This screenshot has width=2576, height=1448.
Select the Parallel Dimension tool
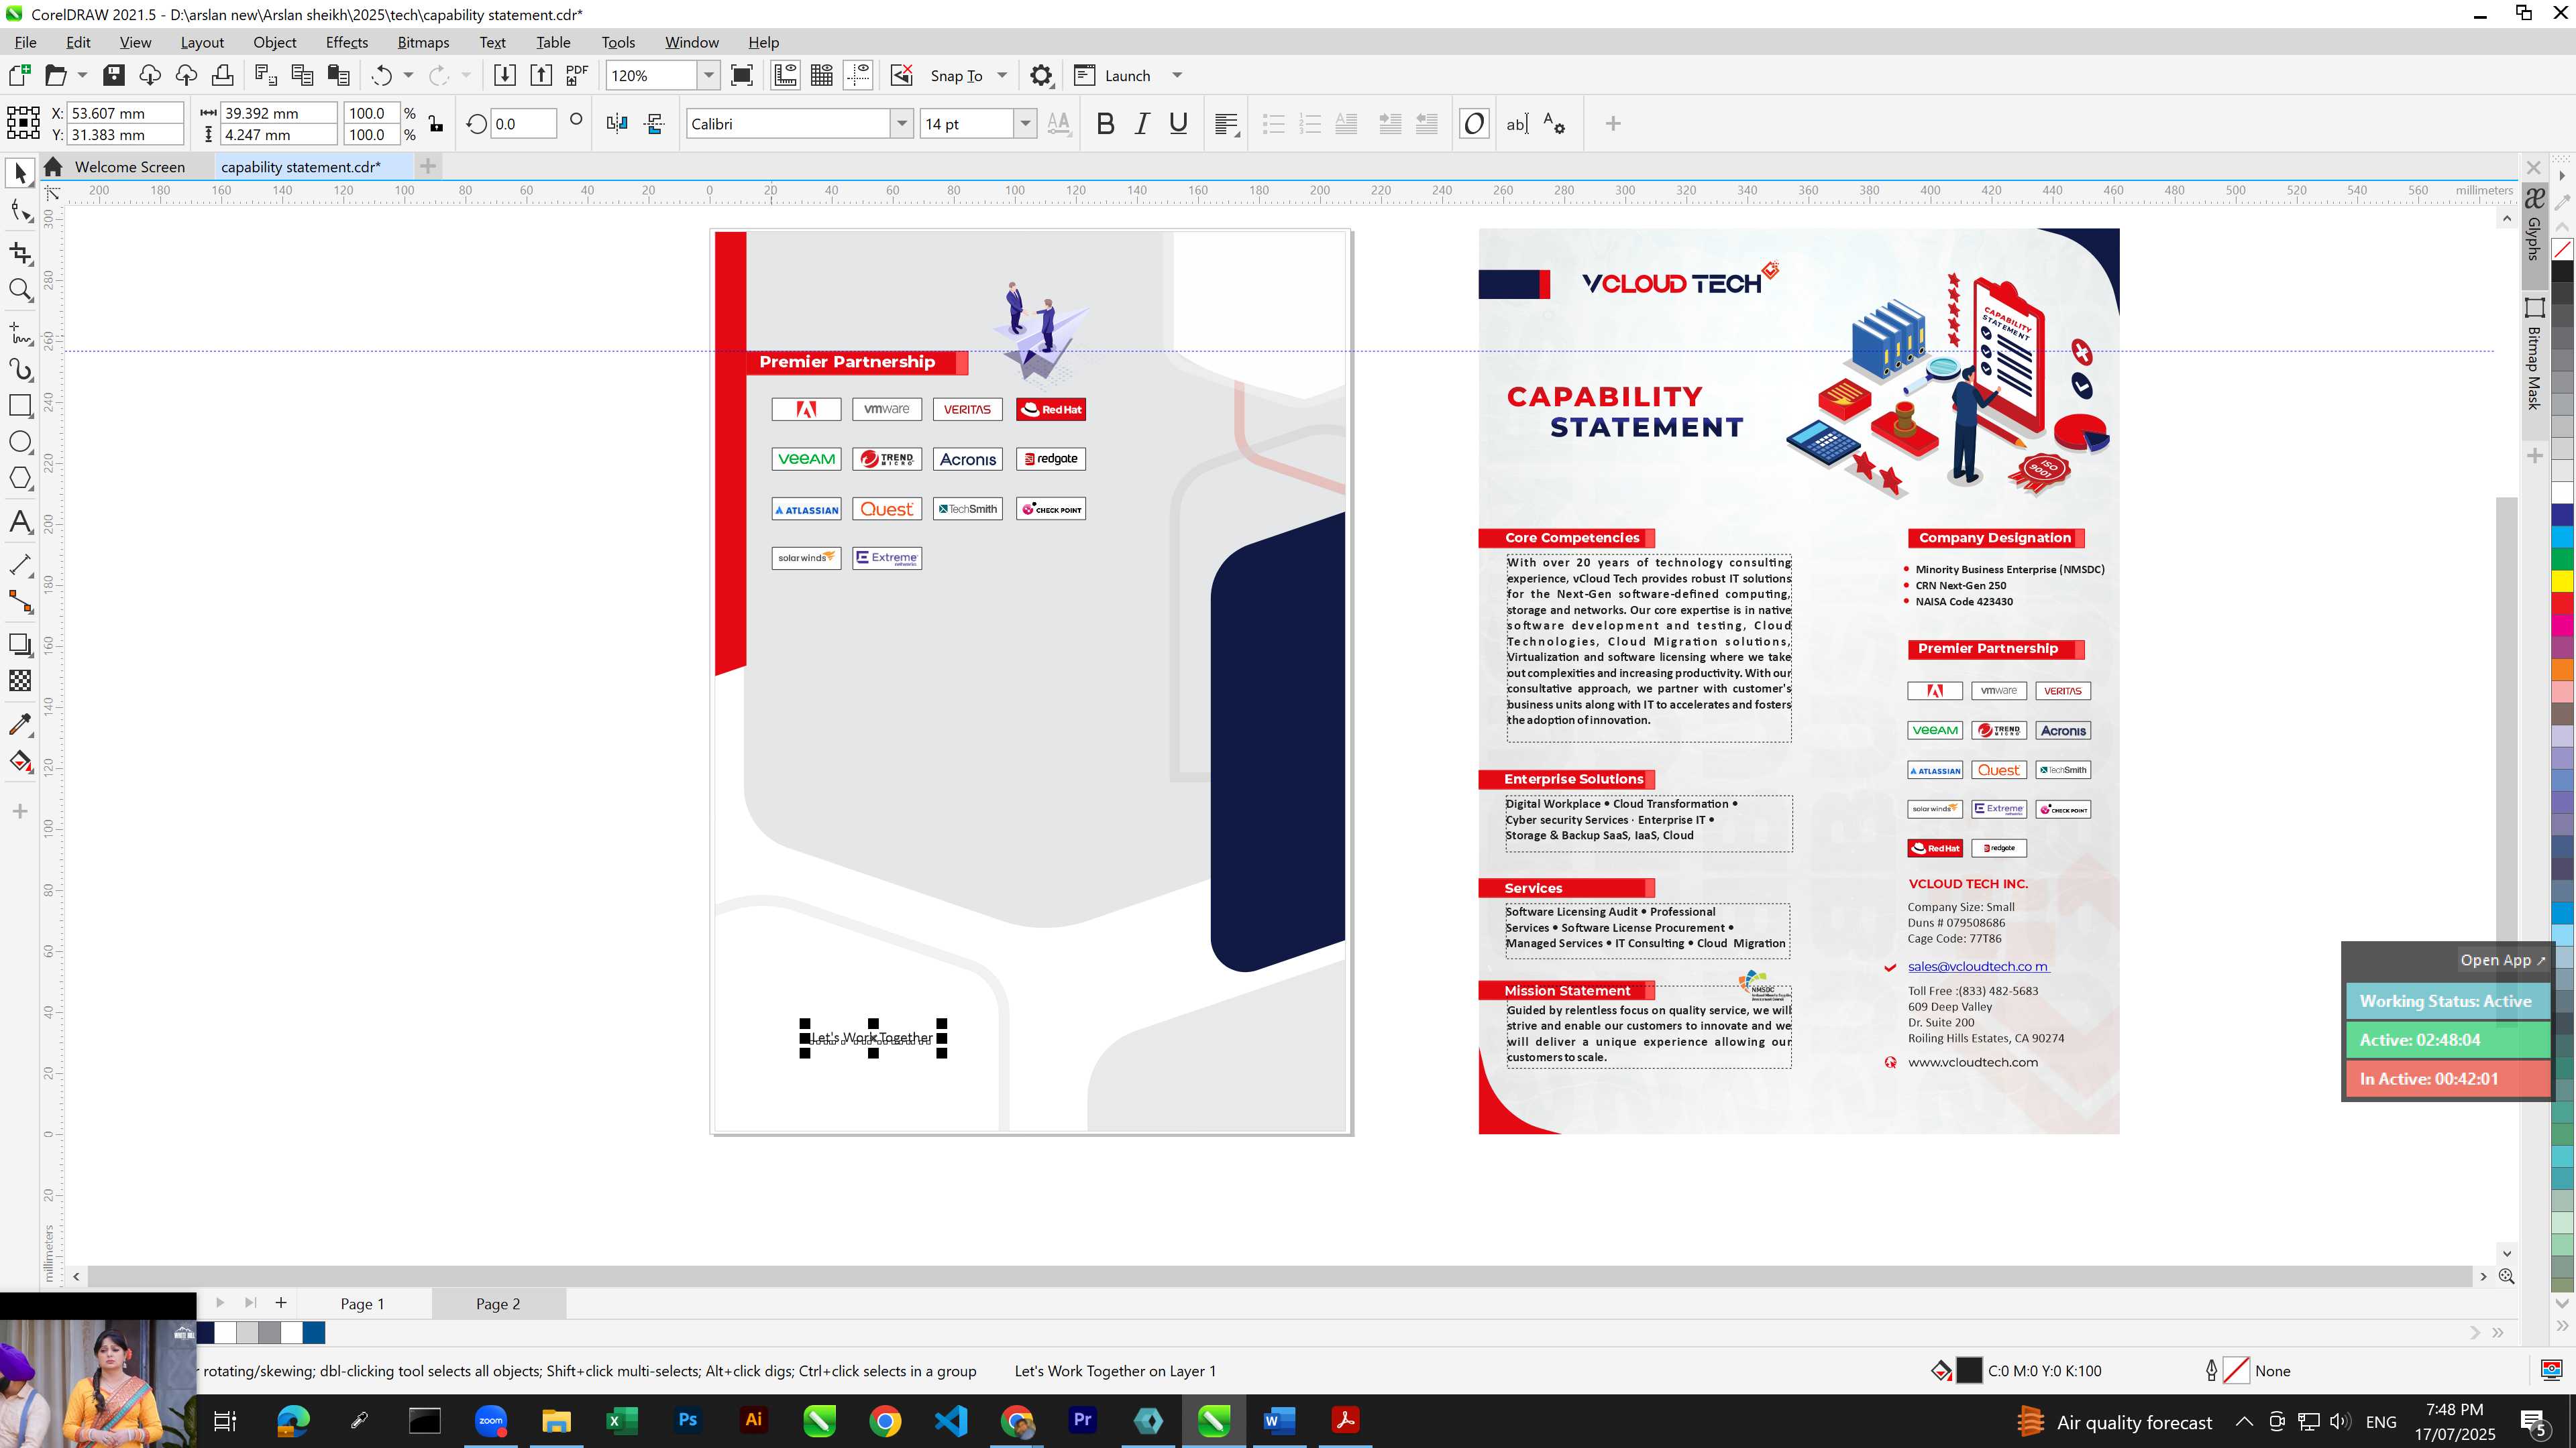coord(20,564)
